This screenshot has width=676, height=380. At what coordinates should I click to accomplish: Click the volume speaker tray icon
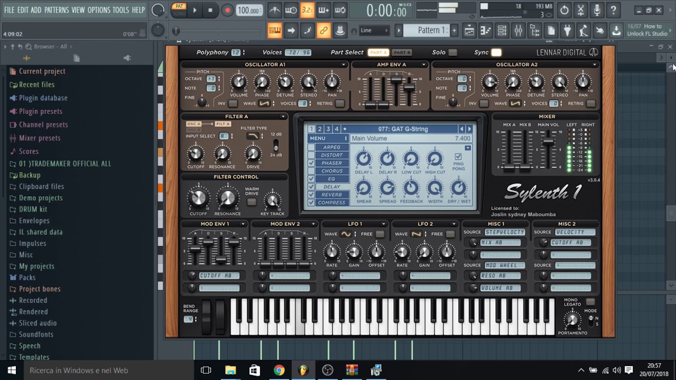(616, 370)
